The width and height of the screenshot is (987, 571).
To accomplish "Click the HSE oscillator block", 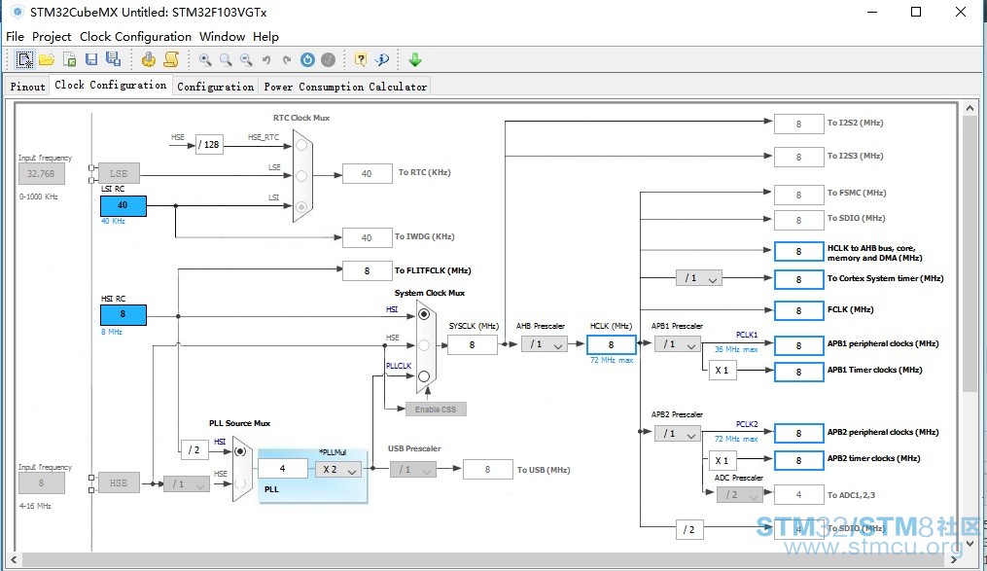I will 119,482.
